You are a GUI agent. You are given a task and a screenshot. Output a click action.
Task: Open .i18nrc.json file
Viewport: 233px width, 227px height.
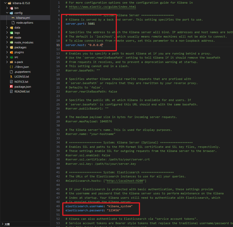pyautogui.click(x=22, y=67)
